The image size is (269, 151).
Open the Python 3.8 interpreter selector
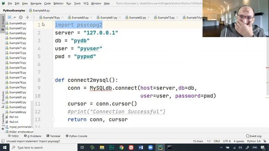point(254,141)
